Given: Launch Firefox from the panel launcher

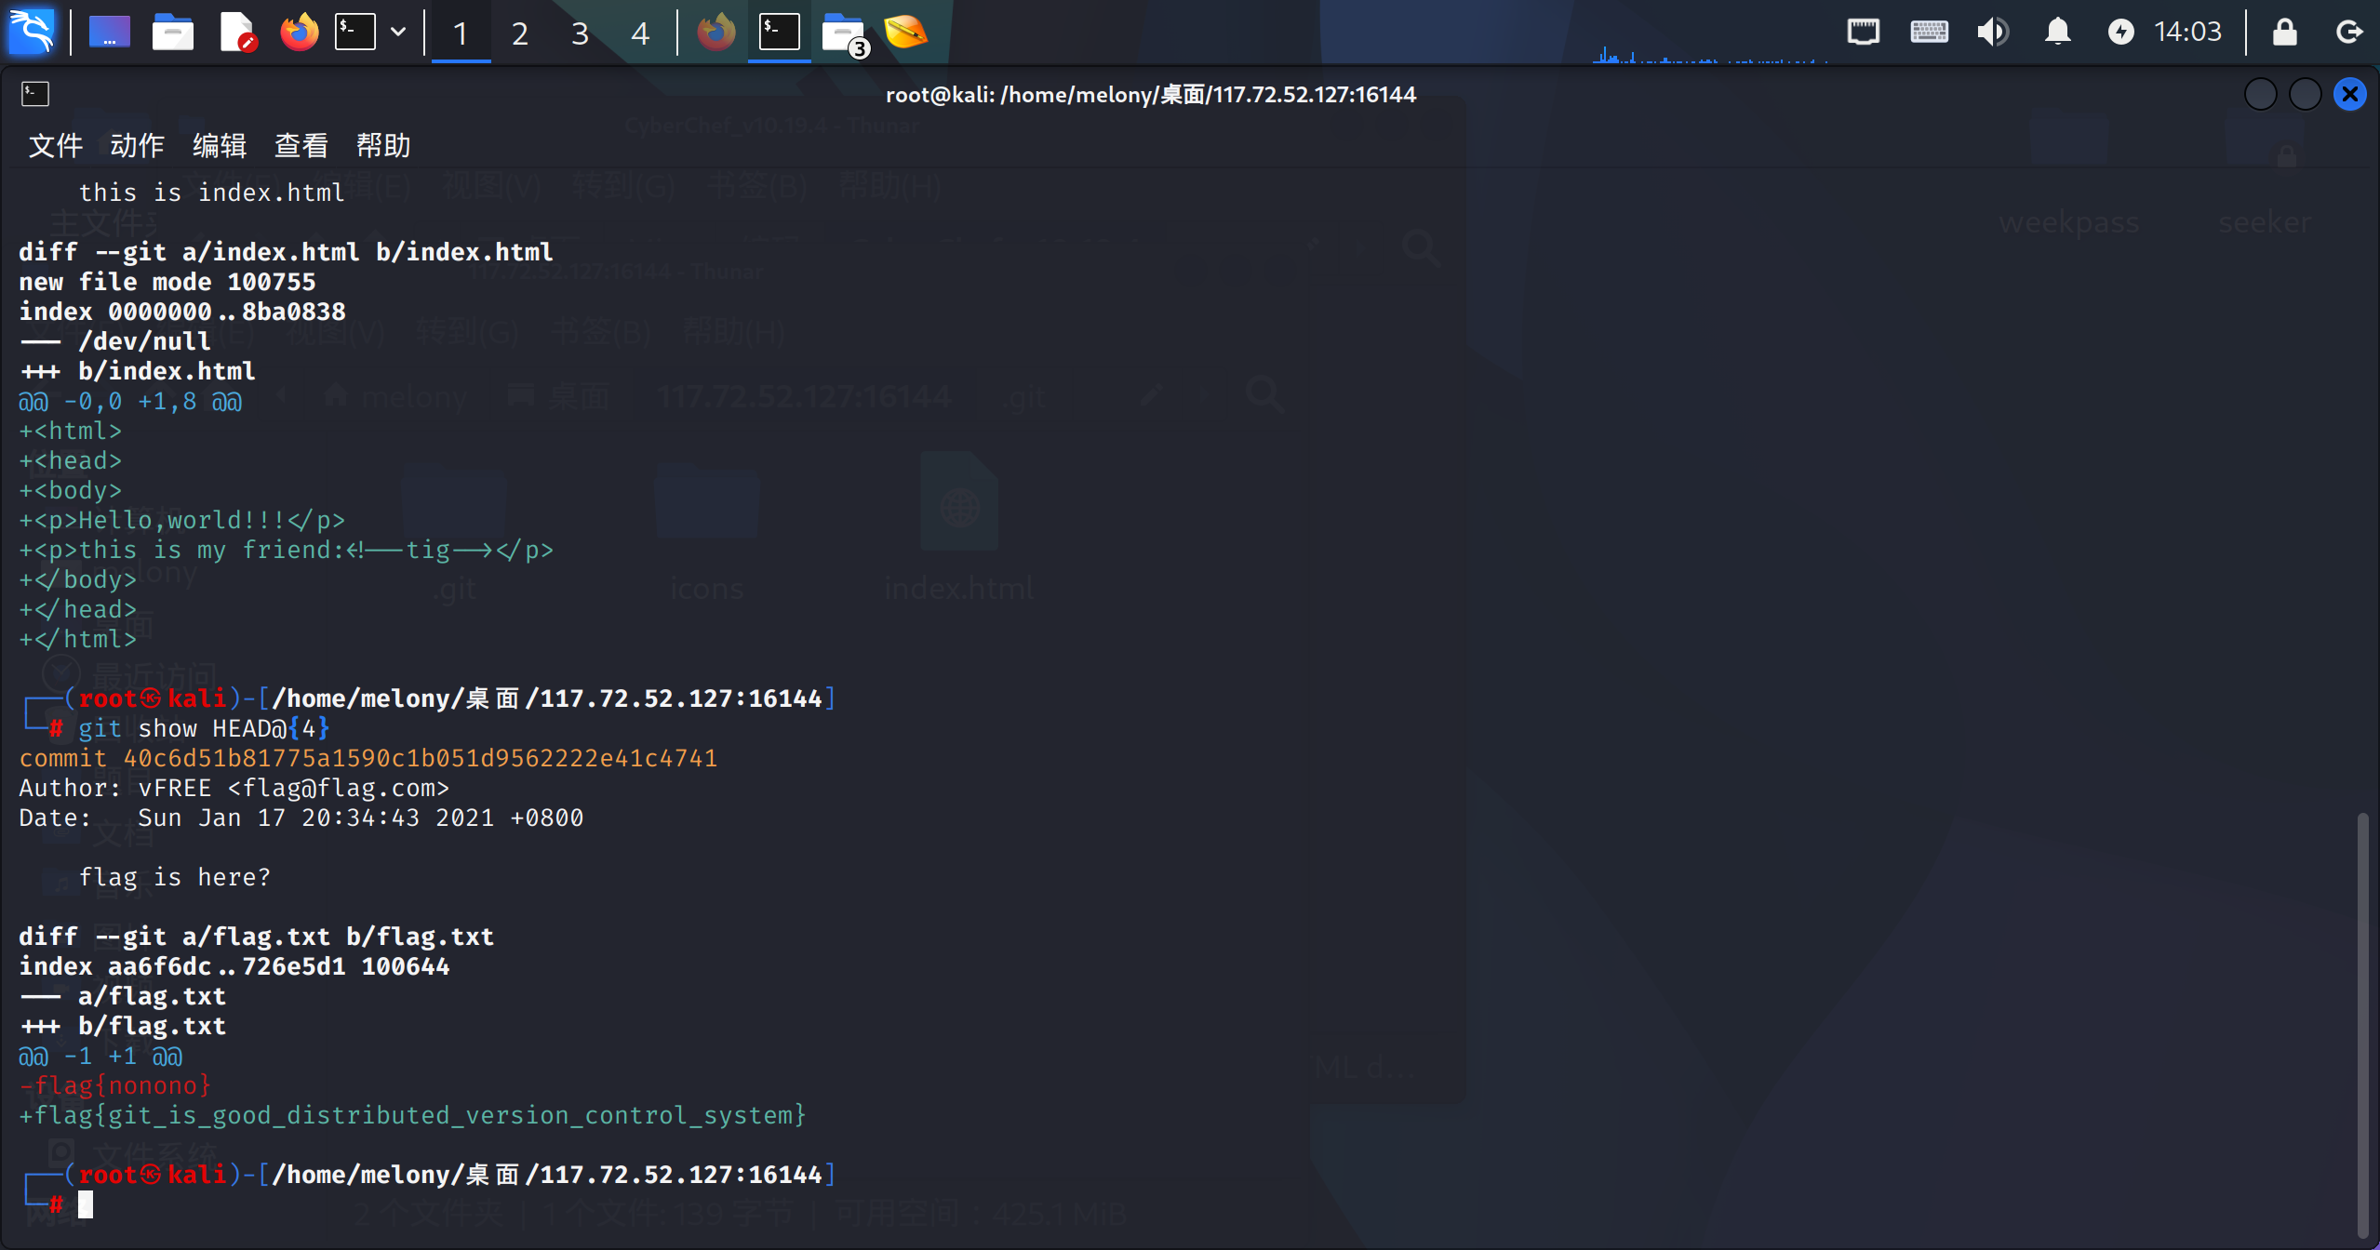Looking at the screenshot, I should point(299,32).
